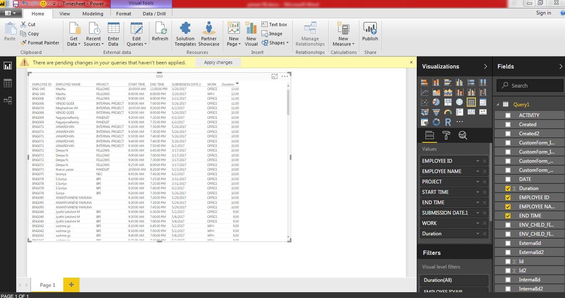Switch to Relationships view in left sidebar
The image size is (565, 298).
(x=7, y=100)
